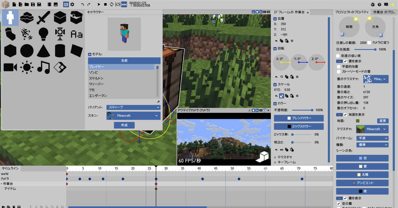398x208 pixels.
Task: Select the Body part icon in workbench
Action: 10,34
